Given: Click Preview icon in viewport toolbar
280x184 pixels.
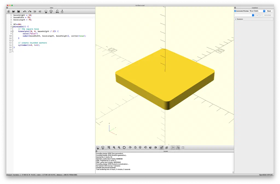Looking at the screenshot, I should [x=98, y=148].
